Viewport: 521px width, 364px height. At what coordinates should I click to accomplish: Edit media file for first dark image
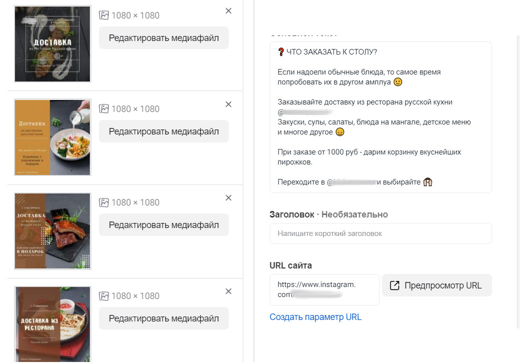164,38
